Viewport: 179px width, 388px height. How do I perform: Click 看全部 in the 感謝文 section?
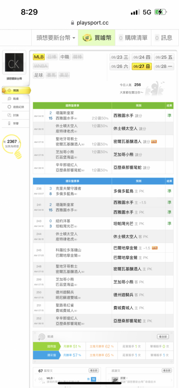click(x=167, y=371)
